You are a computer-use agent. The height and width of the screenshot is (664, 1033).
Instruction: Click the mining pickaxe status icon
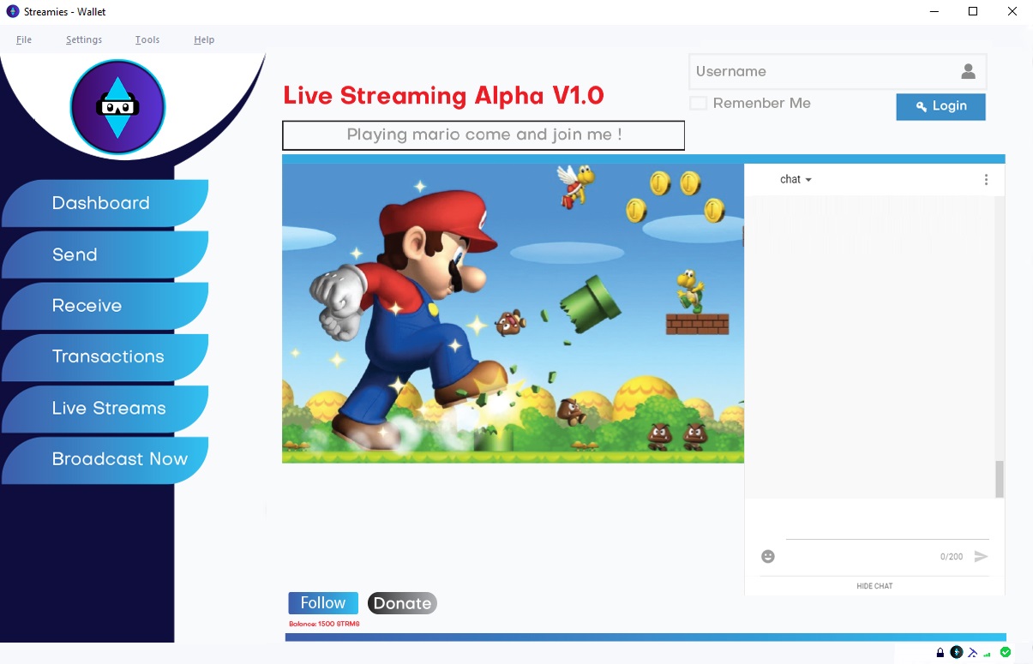click(973, 653)
